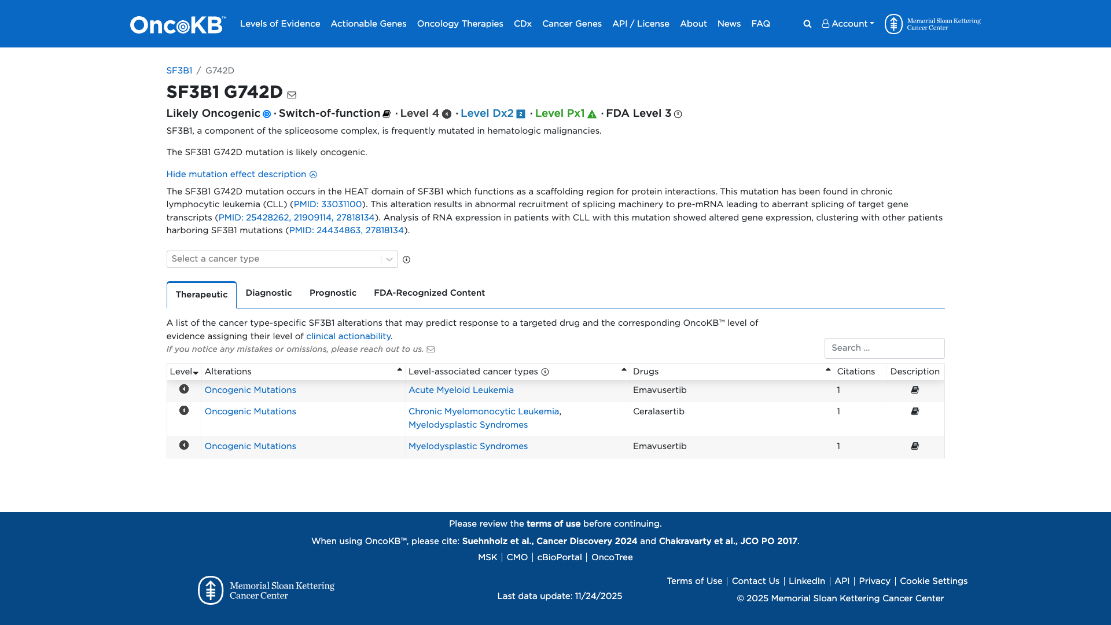The height and width of the screenshot is (625, 1111).
Task: Toggle sorting on the Drugs column
Action: (827, 371)
